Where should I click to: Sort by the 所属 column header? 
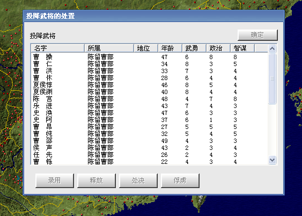109,48
